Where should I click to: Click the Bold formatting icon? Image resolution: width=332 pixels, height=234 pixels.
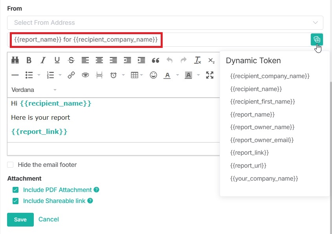(29, 60)
